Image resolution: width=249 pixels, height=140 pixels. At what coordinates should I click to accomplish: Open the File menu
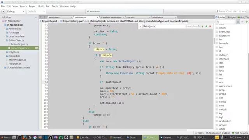pyautogui.click(x=3, y=6)
